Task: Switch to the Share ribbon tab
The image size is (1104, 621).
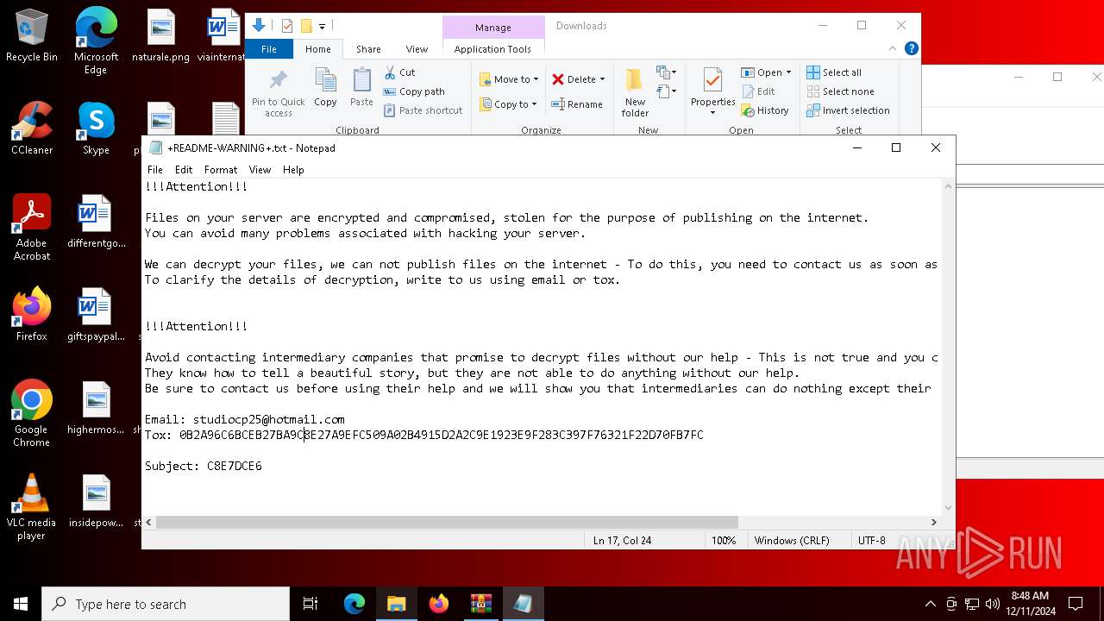Action: click(x=368, y=49)
